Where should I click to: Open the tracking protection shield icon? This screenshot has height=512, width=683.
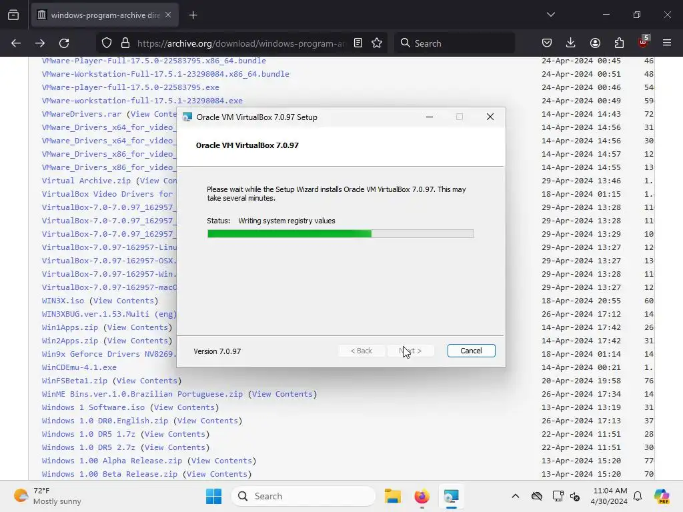pos(107,43)
